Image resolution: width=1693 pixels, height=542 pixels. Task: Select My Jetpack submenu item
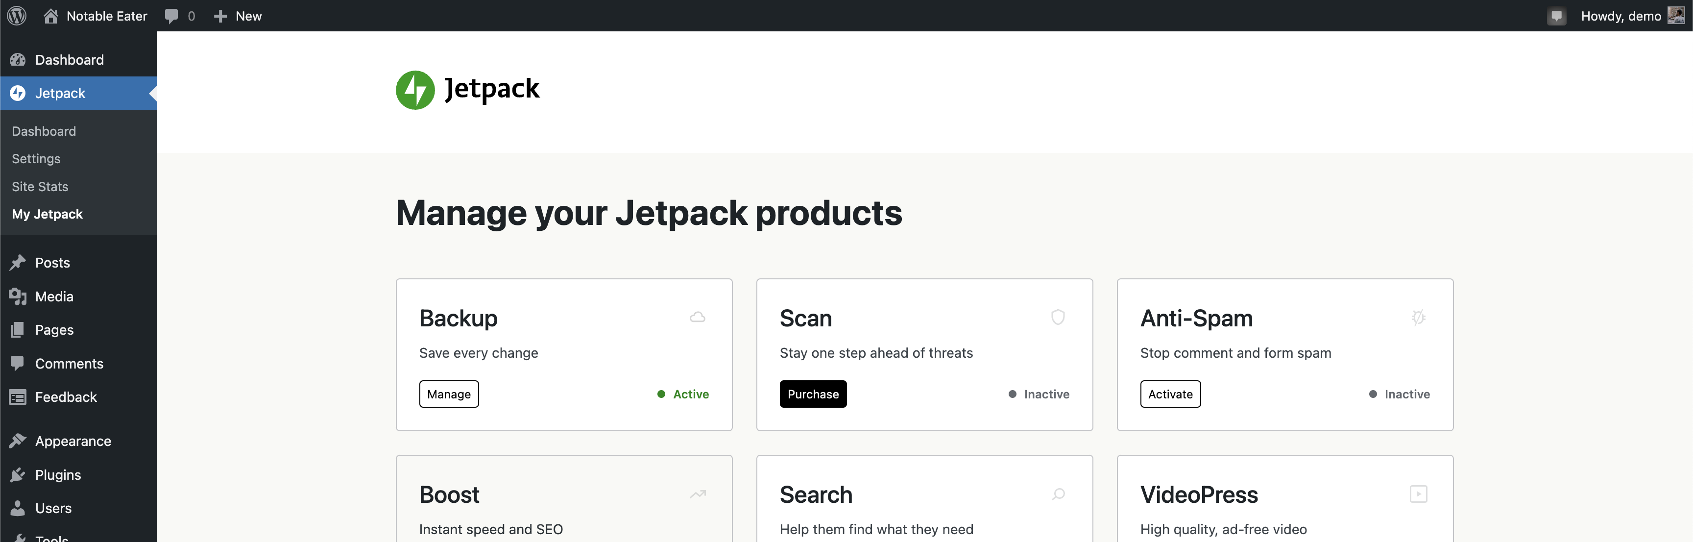[x=48, y=215]
